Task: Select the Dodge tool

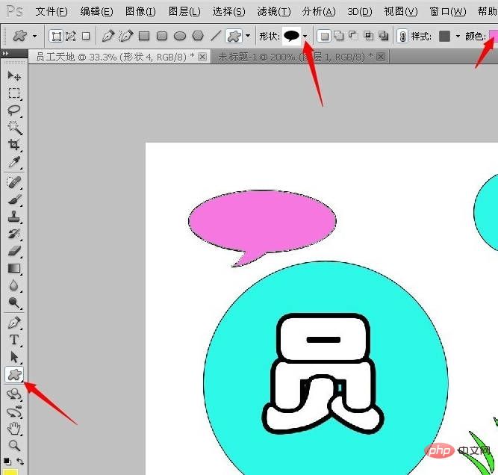Action: click(14, 302)
